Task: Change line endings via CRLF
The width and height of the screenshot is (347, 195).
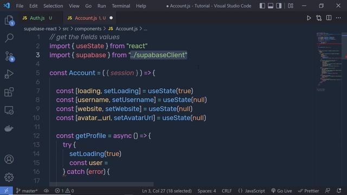Action: pos(227,191)
